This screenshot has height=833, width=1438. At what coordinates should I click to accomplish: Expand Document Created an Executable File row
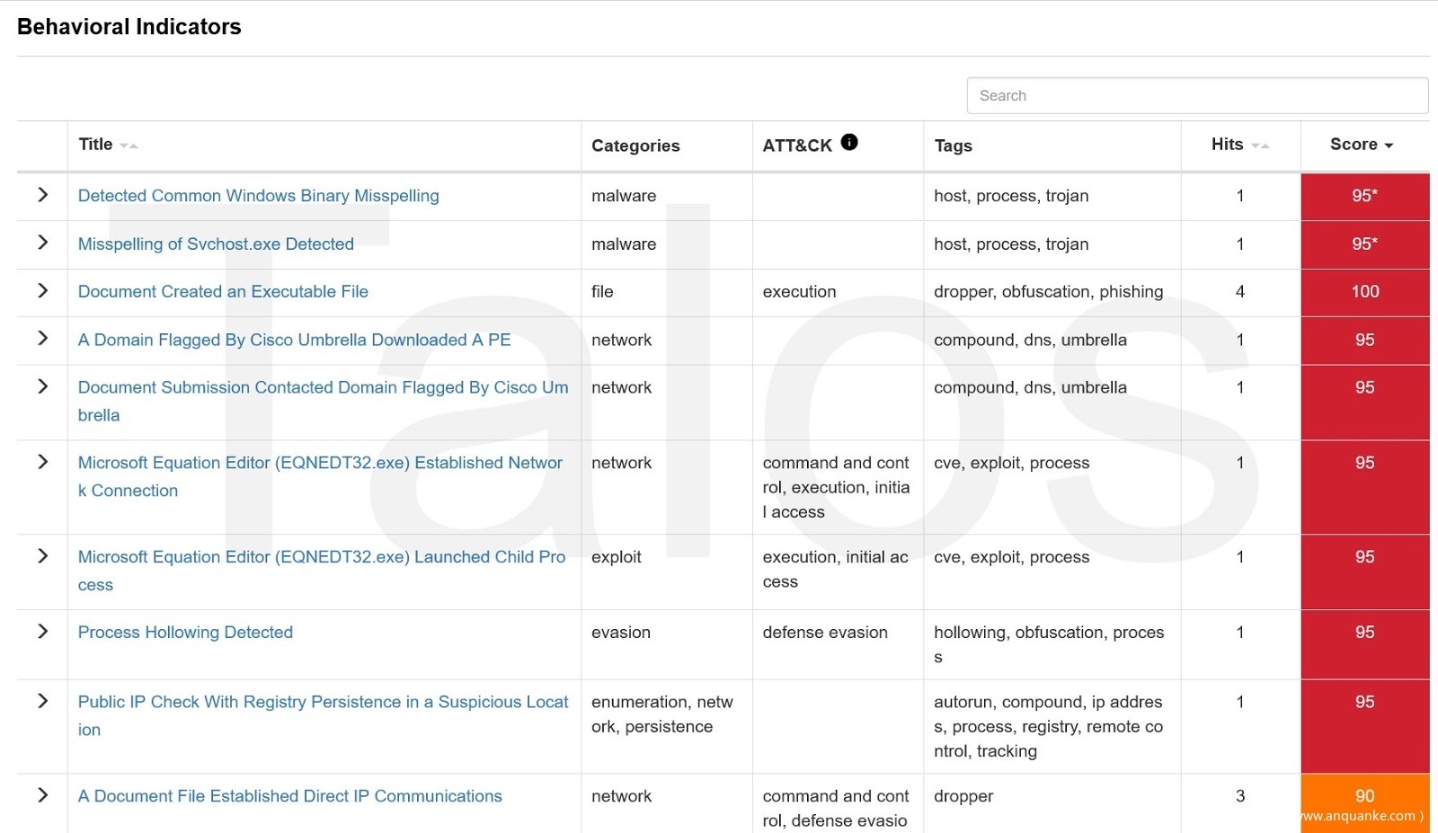(42, 290)
